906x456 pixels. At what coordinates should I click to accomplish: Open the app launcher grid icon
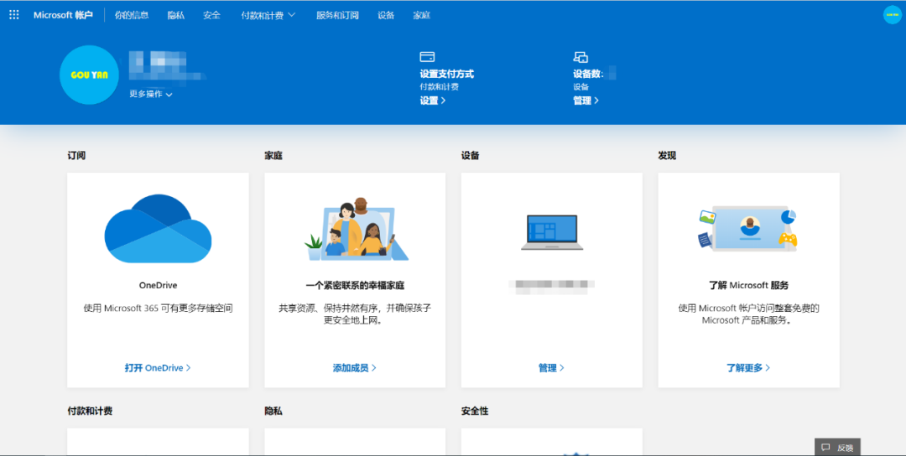click(14, 15)
